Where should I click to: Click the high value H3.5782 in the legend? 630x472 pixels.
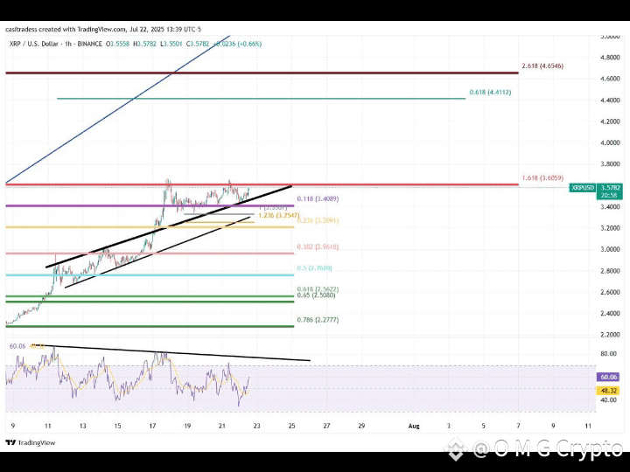click(144, 44)
